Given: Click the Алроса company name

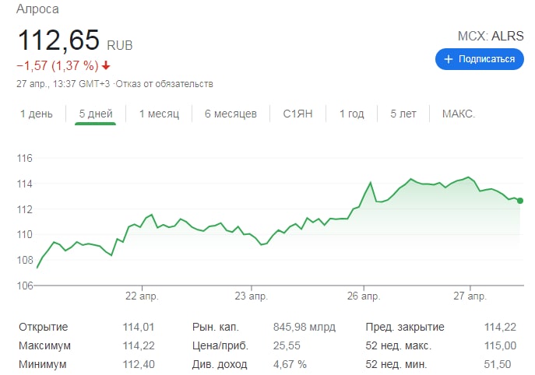Looking at the screenshot, I should (x=37, y=9).
